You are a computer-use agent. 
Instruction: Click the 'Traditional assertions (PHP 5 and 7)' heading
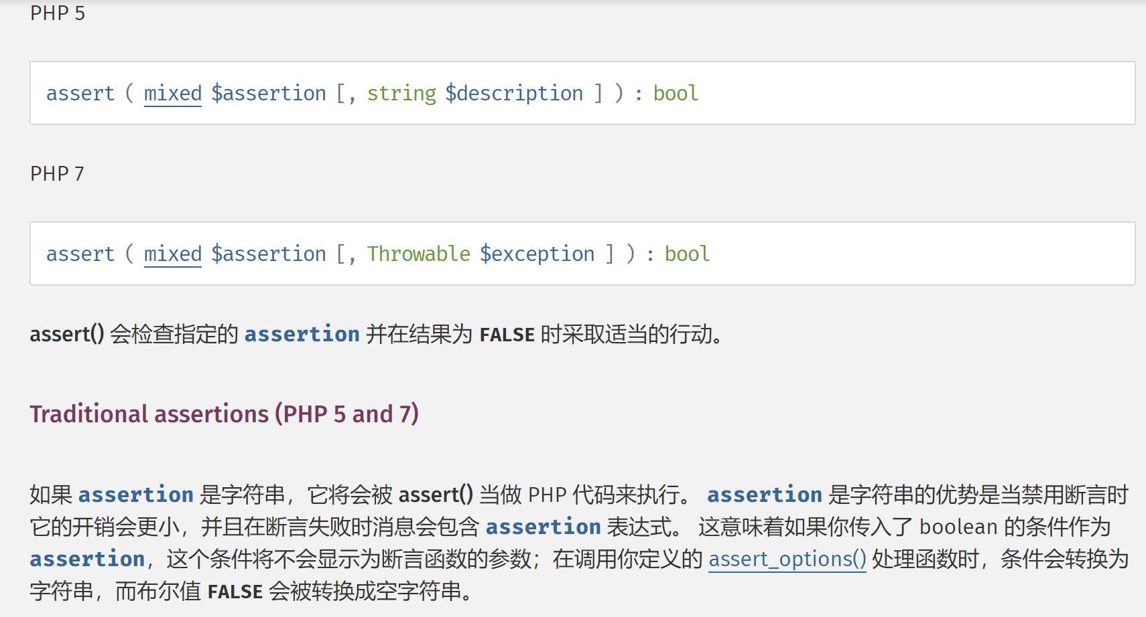(225, 414)
